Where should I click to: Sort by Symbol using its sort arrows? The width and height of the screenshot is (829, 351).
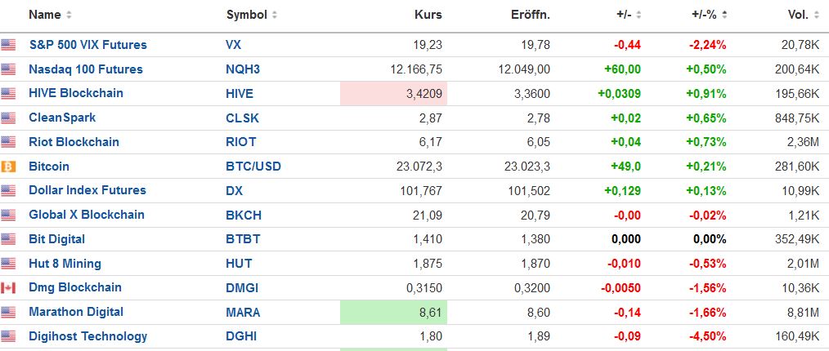click(x=274, y=16)
